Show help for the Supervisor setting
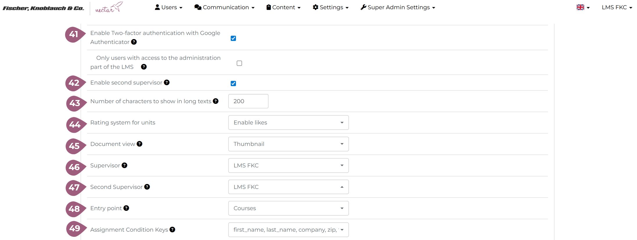This screenshot has width=637, height=240. 124,166
